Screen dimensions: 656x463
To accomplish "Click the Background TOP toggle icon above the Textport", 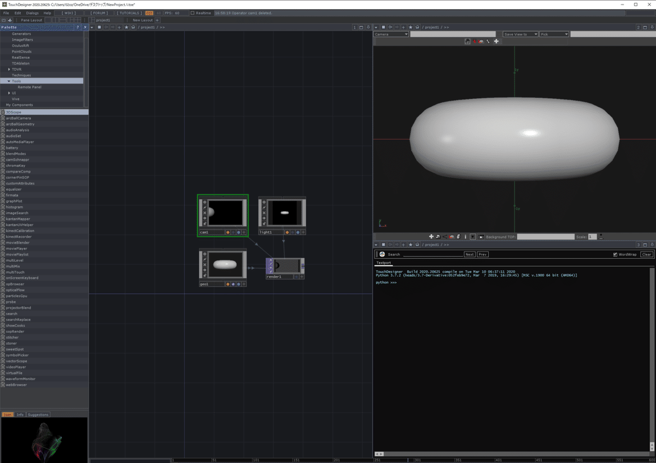I will click(481, 236).
